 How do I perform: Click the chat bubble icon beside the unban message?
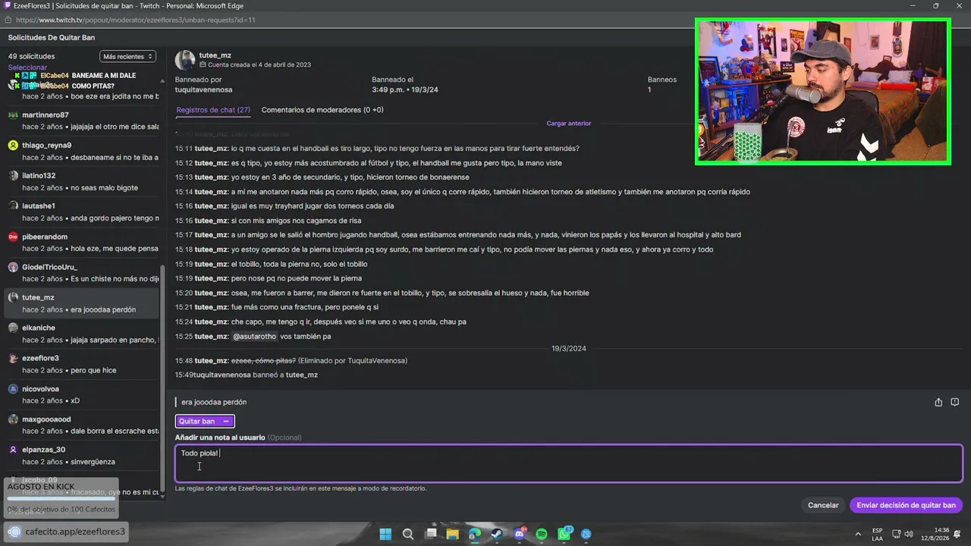click(955, 402)
